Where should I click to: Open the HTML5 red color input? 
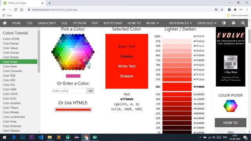click(73, 110)
